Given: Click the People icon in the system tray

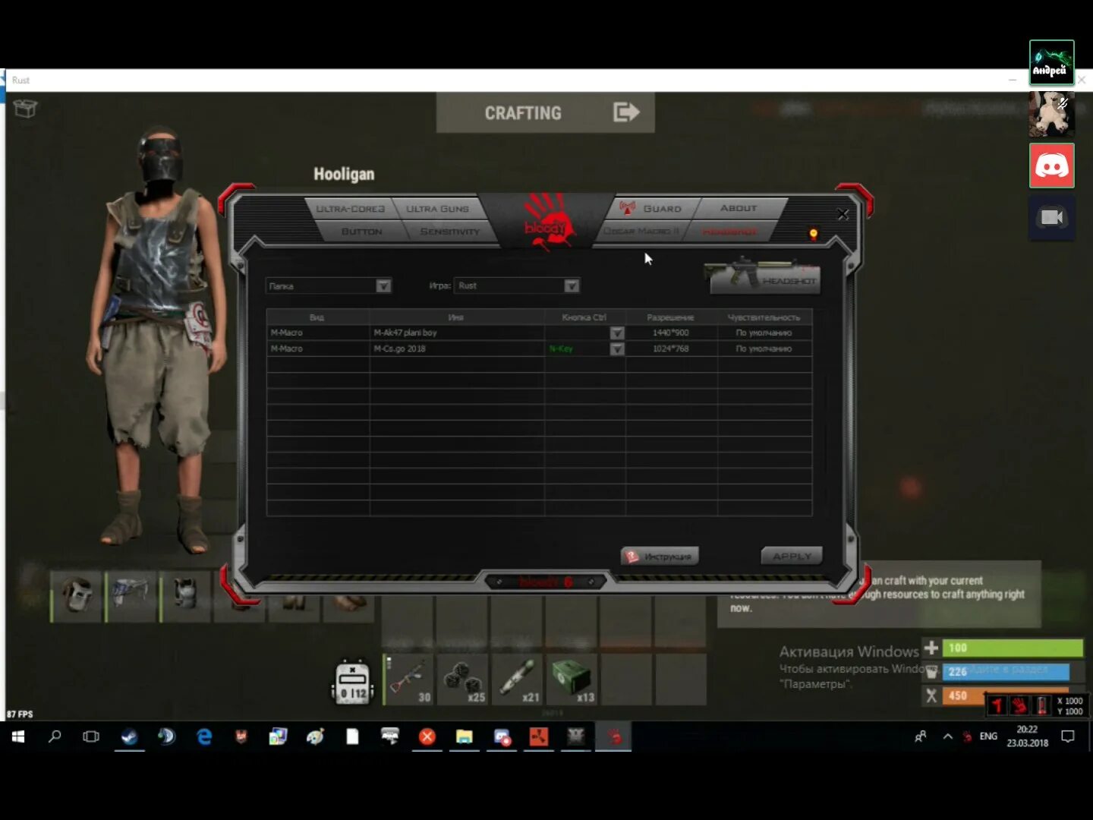Looking at the screenshot, I should pos(921,736).
